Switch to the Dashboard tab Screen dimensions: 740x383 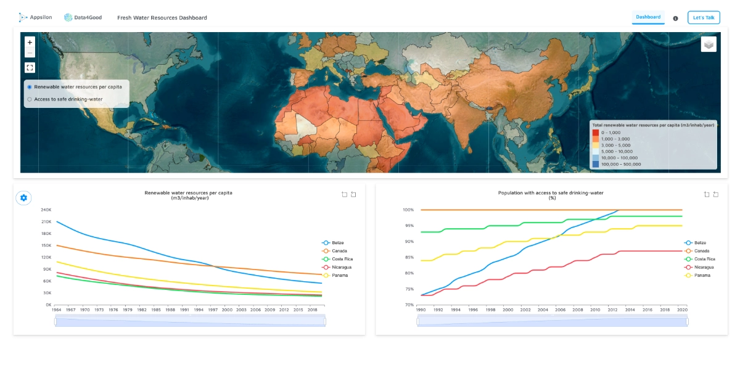tap(648, 17)
